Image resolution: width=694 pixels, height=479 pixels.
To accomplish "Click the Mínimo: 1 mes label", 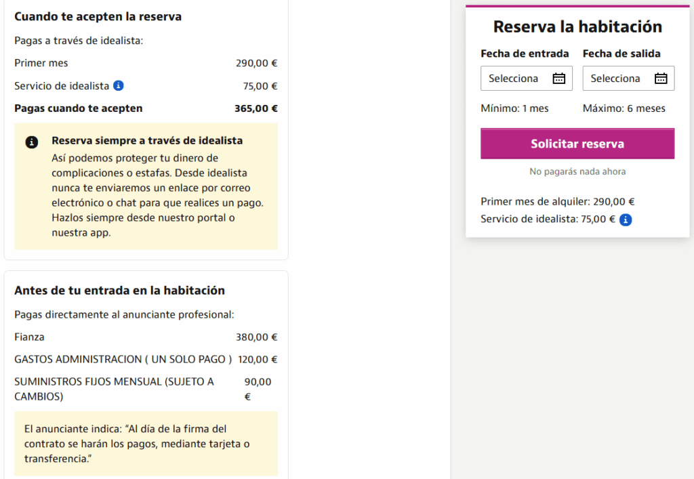I will pyautogui.click(x=514, y=108).
